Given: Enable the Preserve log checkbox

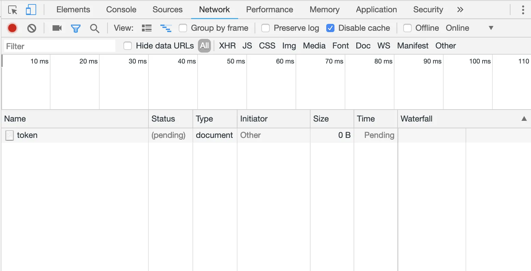Looking at the screenshot, I should coord(265,28).
